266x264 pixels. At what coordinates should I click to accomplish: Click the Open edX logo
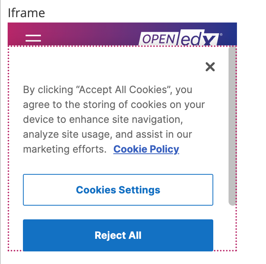[x=180, y=39]
